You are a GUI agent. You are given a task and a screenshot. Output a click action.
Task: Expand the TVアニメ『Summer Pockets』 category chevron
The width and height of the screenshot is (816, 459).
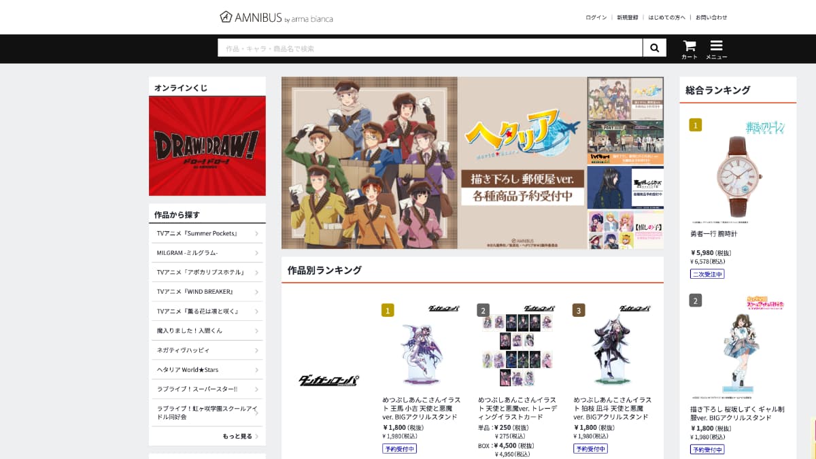pyautogui.click(x=256, y=234)
